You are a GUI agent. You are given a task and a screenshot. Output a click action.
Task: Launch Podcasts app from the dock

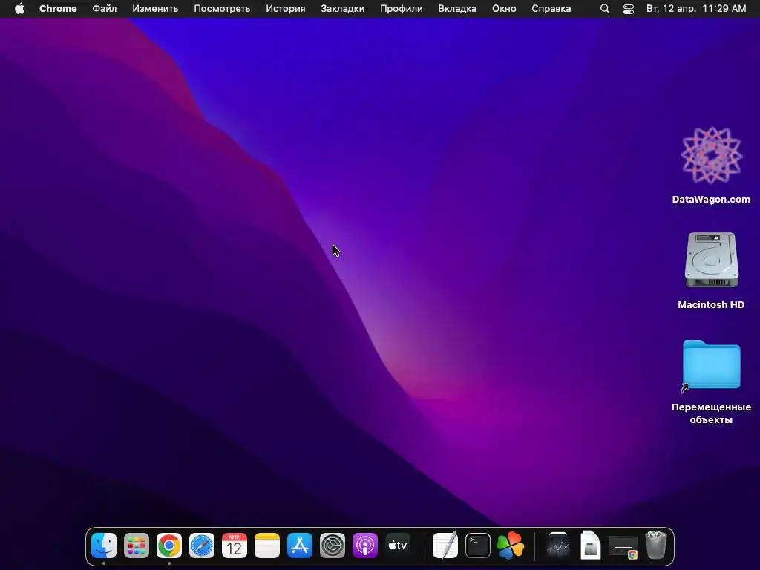pyautogui.click(x=365, y=546)
